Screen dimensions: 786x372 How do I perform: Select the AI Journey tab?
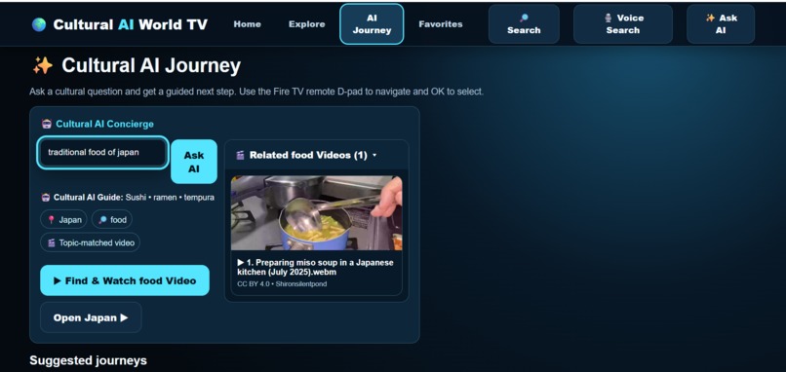[x=372, y=24]
